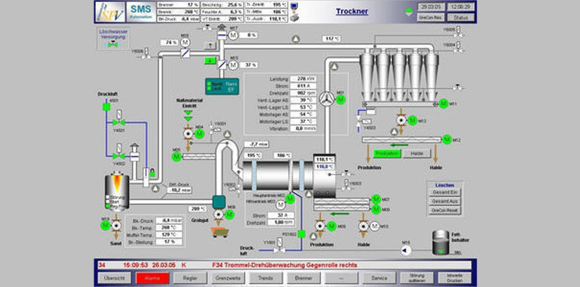This screenshot has height=287, width=580.
Task: Click GreCon Reset under Löschen
Action: [x=445, y=210]
